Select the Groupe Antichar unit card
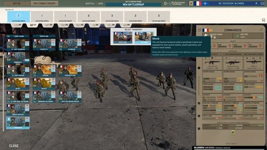The image size is (267, 150). pyautogui.click(x=18, y=110)
